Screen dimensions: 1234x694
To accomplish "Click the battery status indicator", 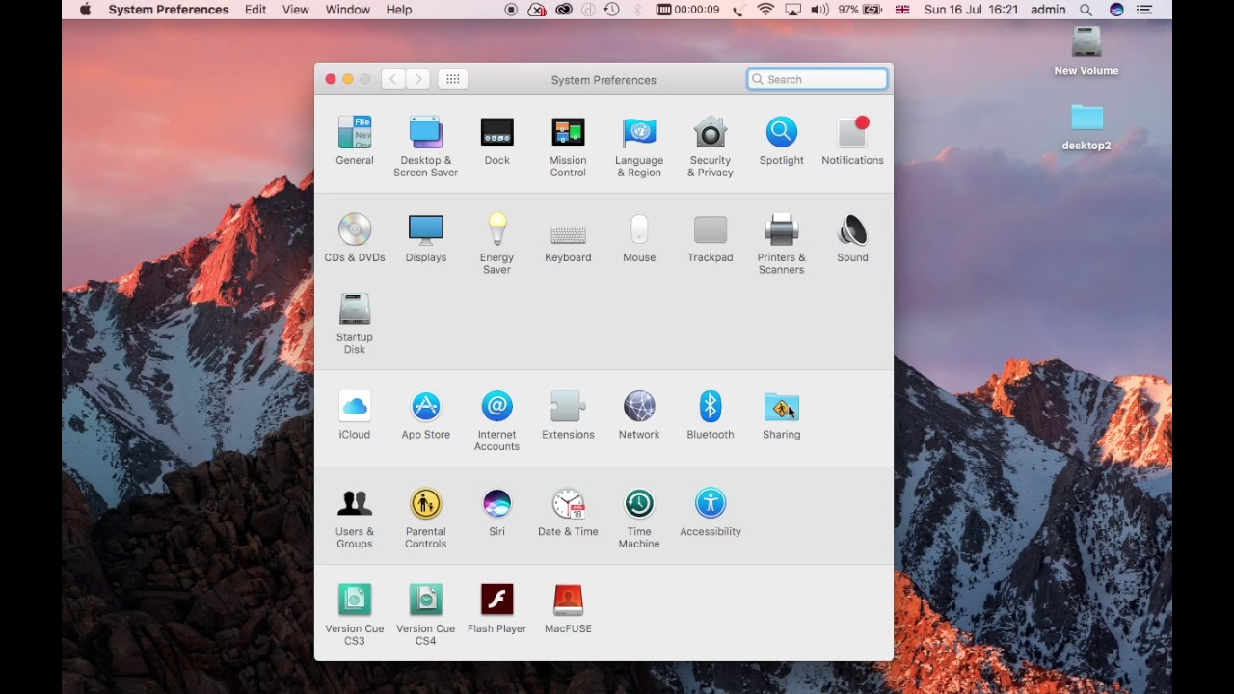I will (860, 10).
